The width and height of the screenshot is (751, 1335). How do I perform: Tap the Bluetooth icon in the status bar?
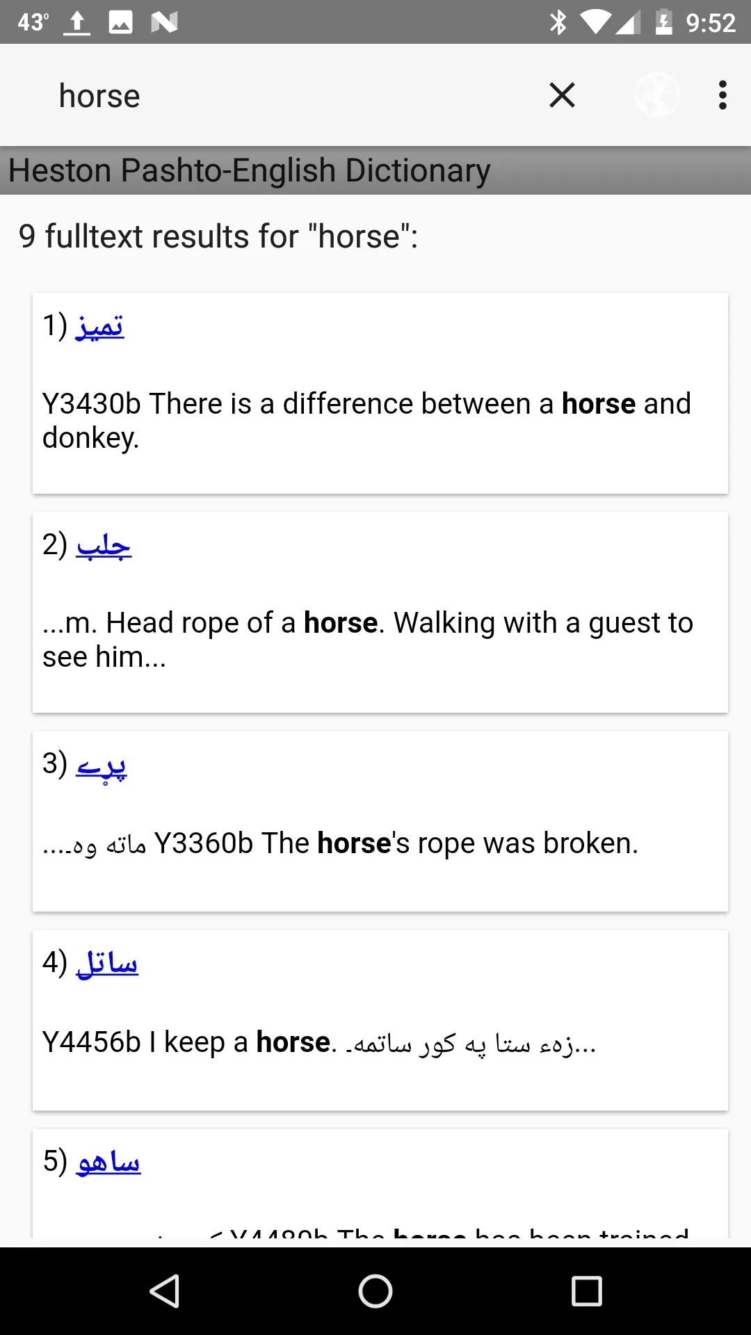coord(558,22)
